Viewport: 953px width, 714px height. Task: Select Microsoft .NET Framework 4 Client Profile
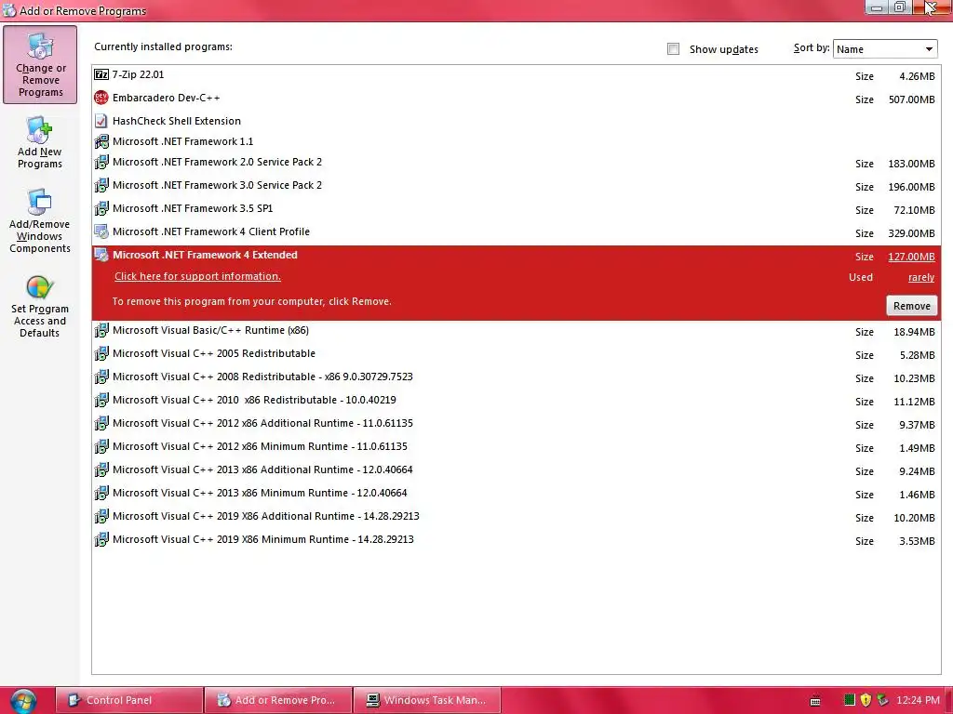pos(516,231)
